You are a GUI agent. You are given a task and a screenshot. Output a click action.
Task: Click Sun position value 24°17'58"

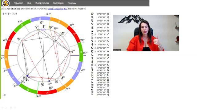[x=101, y=14]
